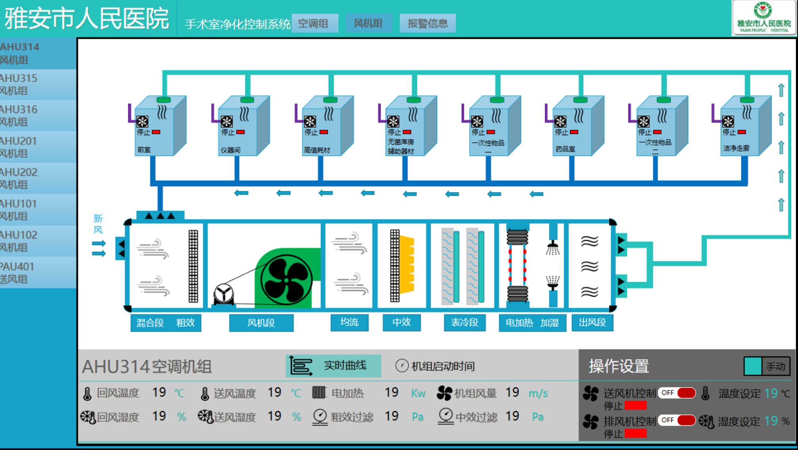The width and height of the screenshot is (798, 450).
Task: Click the small motor pulley icon
Action: (224, 294)
